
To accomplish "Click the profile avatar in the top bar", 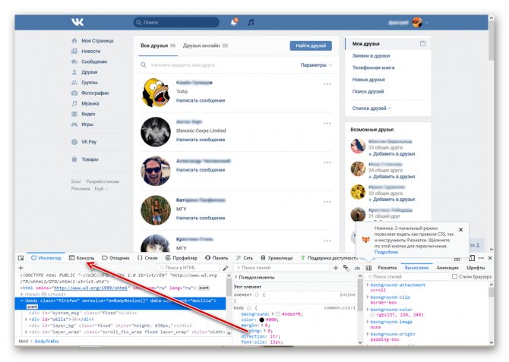I will [417, 22].
